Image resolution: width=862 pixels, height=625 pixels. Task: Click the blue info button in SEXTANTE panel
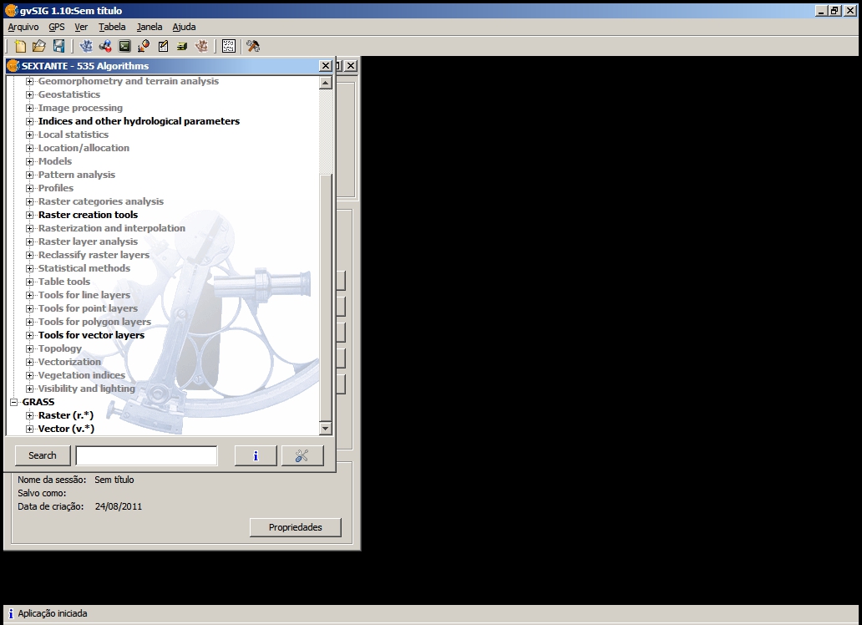tap(256, 455)
